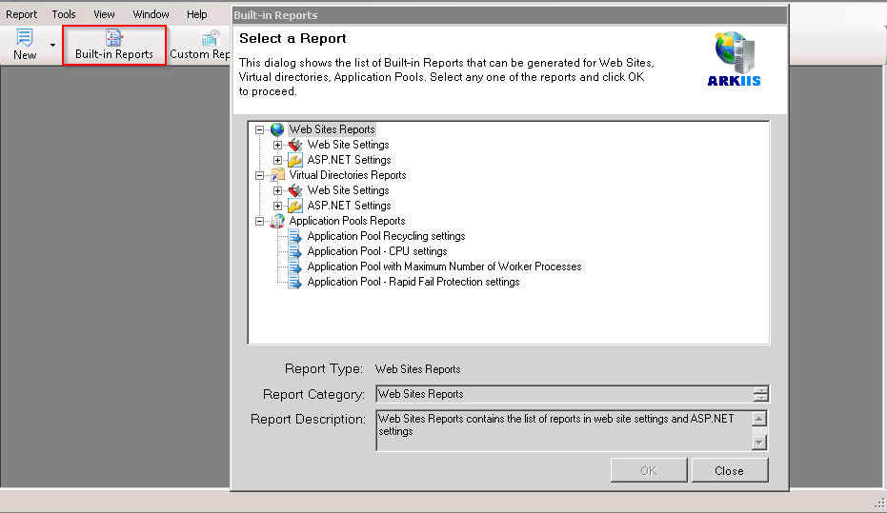Select the Virtual Directories Reports folder icon
Image resolution: width=887 pixels, height=513 pixels.
(x=277, y=175)
